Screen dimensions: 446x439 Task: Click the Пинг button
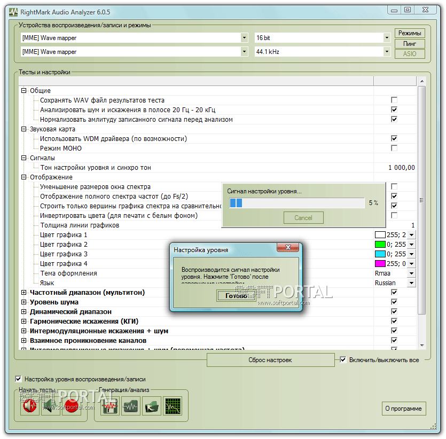click(410, 44)
